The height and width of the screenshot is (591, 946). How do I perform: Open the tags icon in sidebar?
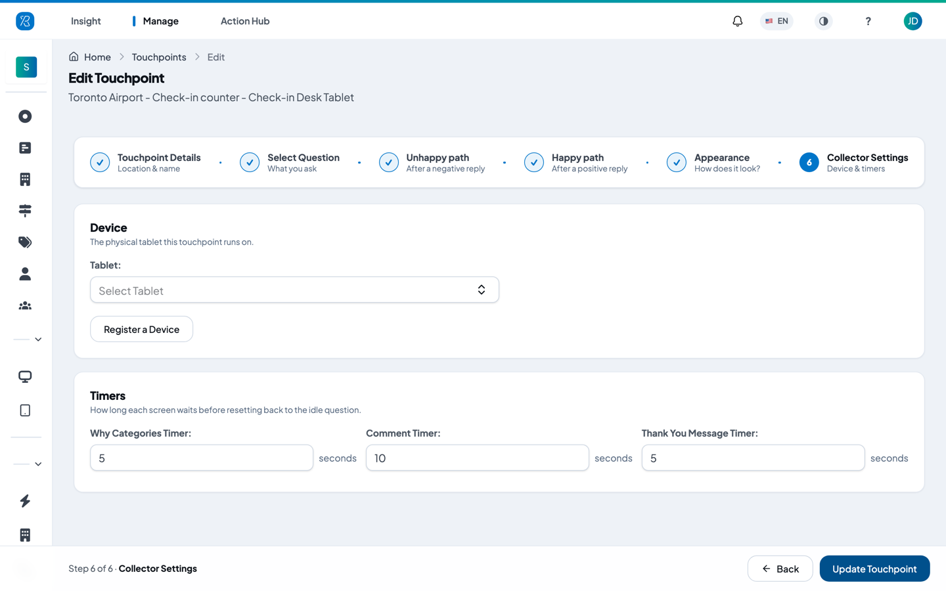tap(25, 242)
